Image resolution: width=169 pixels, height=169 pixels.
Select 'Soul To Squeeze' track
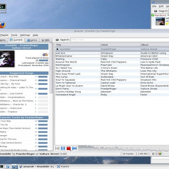point(112,80)
